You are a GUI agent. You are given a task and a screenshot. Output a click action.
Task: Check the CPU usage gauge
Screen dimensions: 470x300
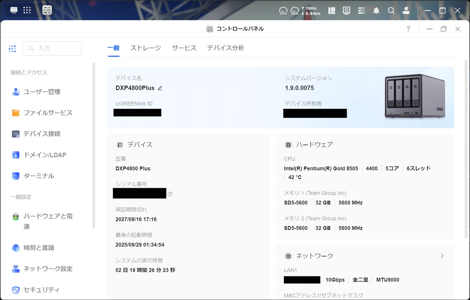(283, 11)
